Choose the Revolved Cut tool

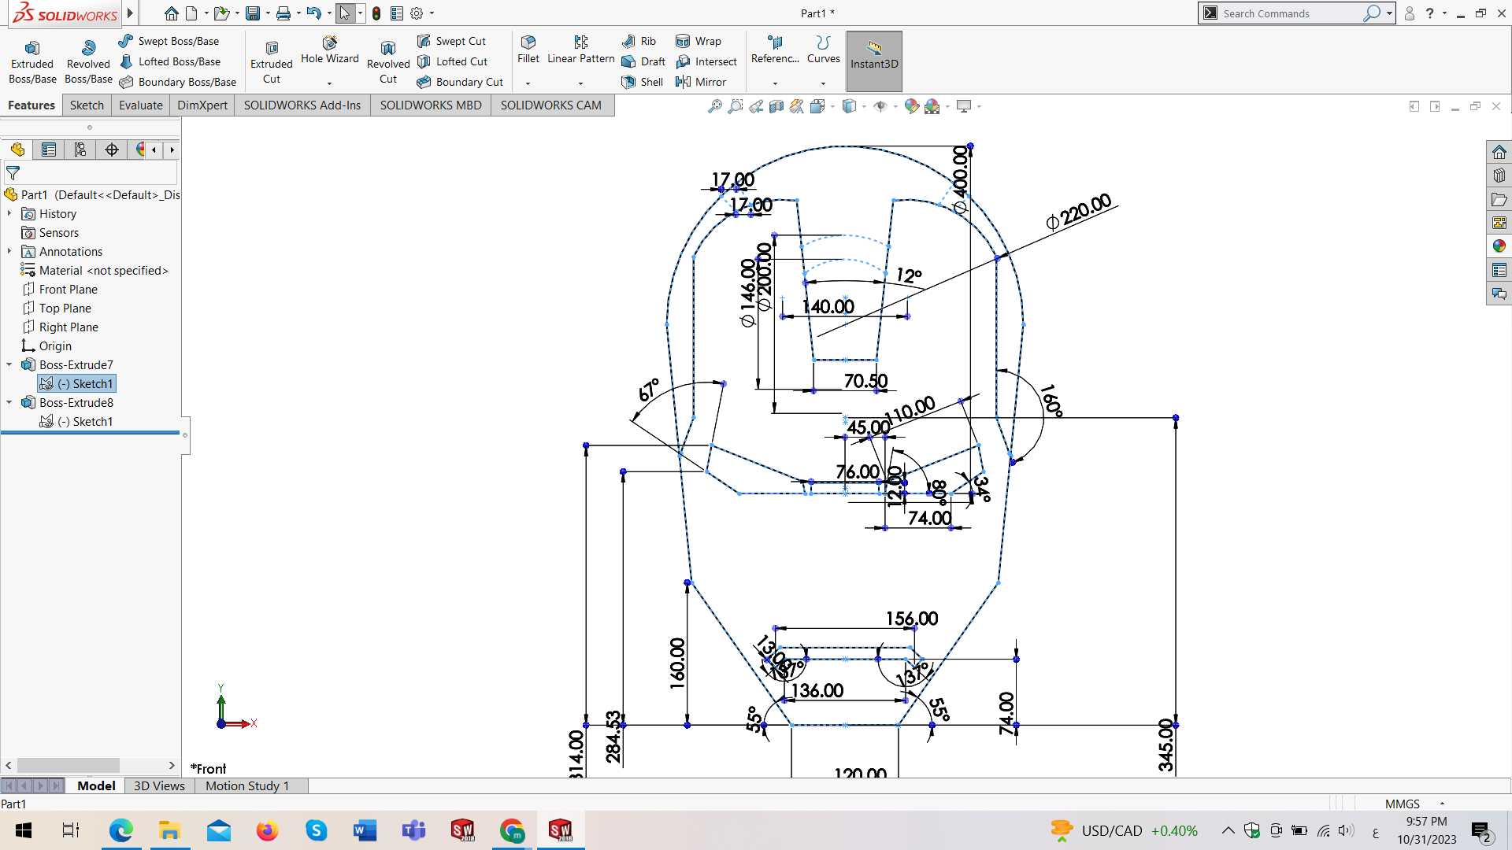point(388,61)
